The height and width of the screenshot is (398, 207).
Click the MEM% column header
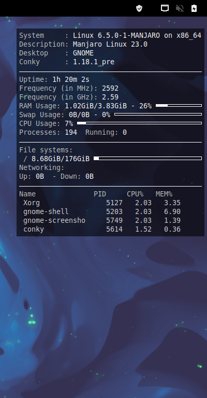164,194
